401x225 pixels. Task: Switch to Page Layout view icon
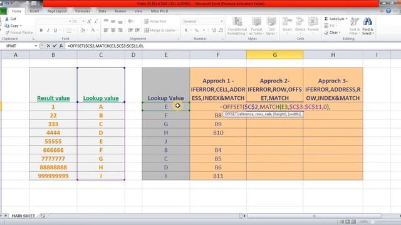pyautogui.click(x=347, y=222)
